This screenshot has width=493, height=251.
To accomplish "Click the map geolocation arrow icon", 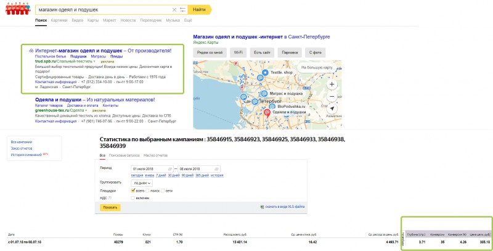I will 332,109.
